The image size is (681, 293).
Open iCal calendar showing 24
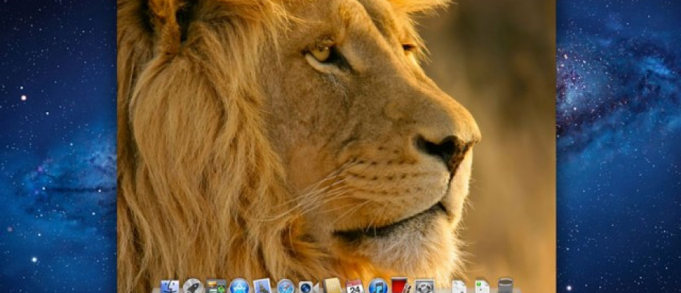tap(354, 286)
